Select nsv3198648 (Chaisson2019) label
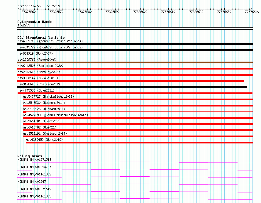This screenshot has height=203, width=261. 40,84
